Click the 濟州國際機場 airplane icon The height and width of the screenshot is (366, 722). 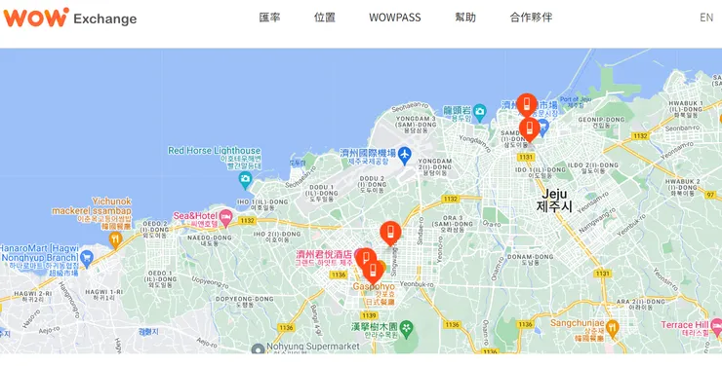point(405,155)
